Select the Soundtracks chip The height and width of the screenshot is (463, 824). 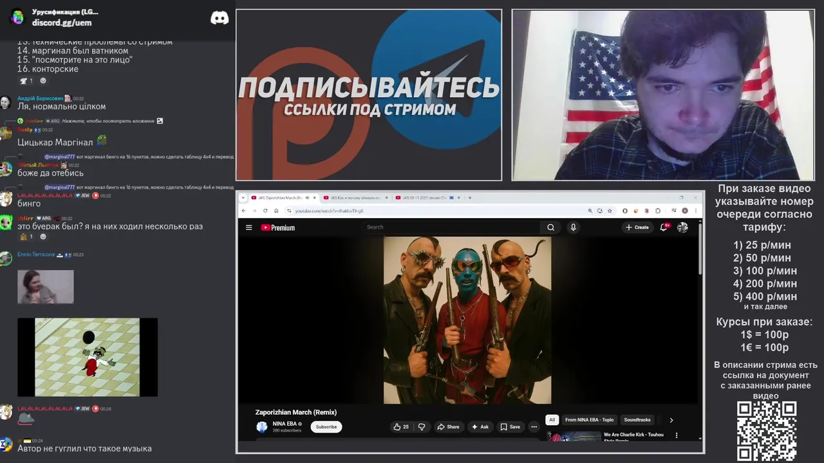coord(637,420)
